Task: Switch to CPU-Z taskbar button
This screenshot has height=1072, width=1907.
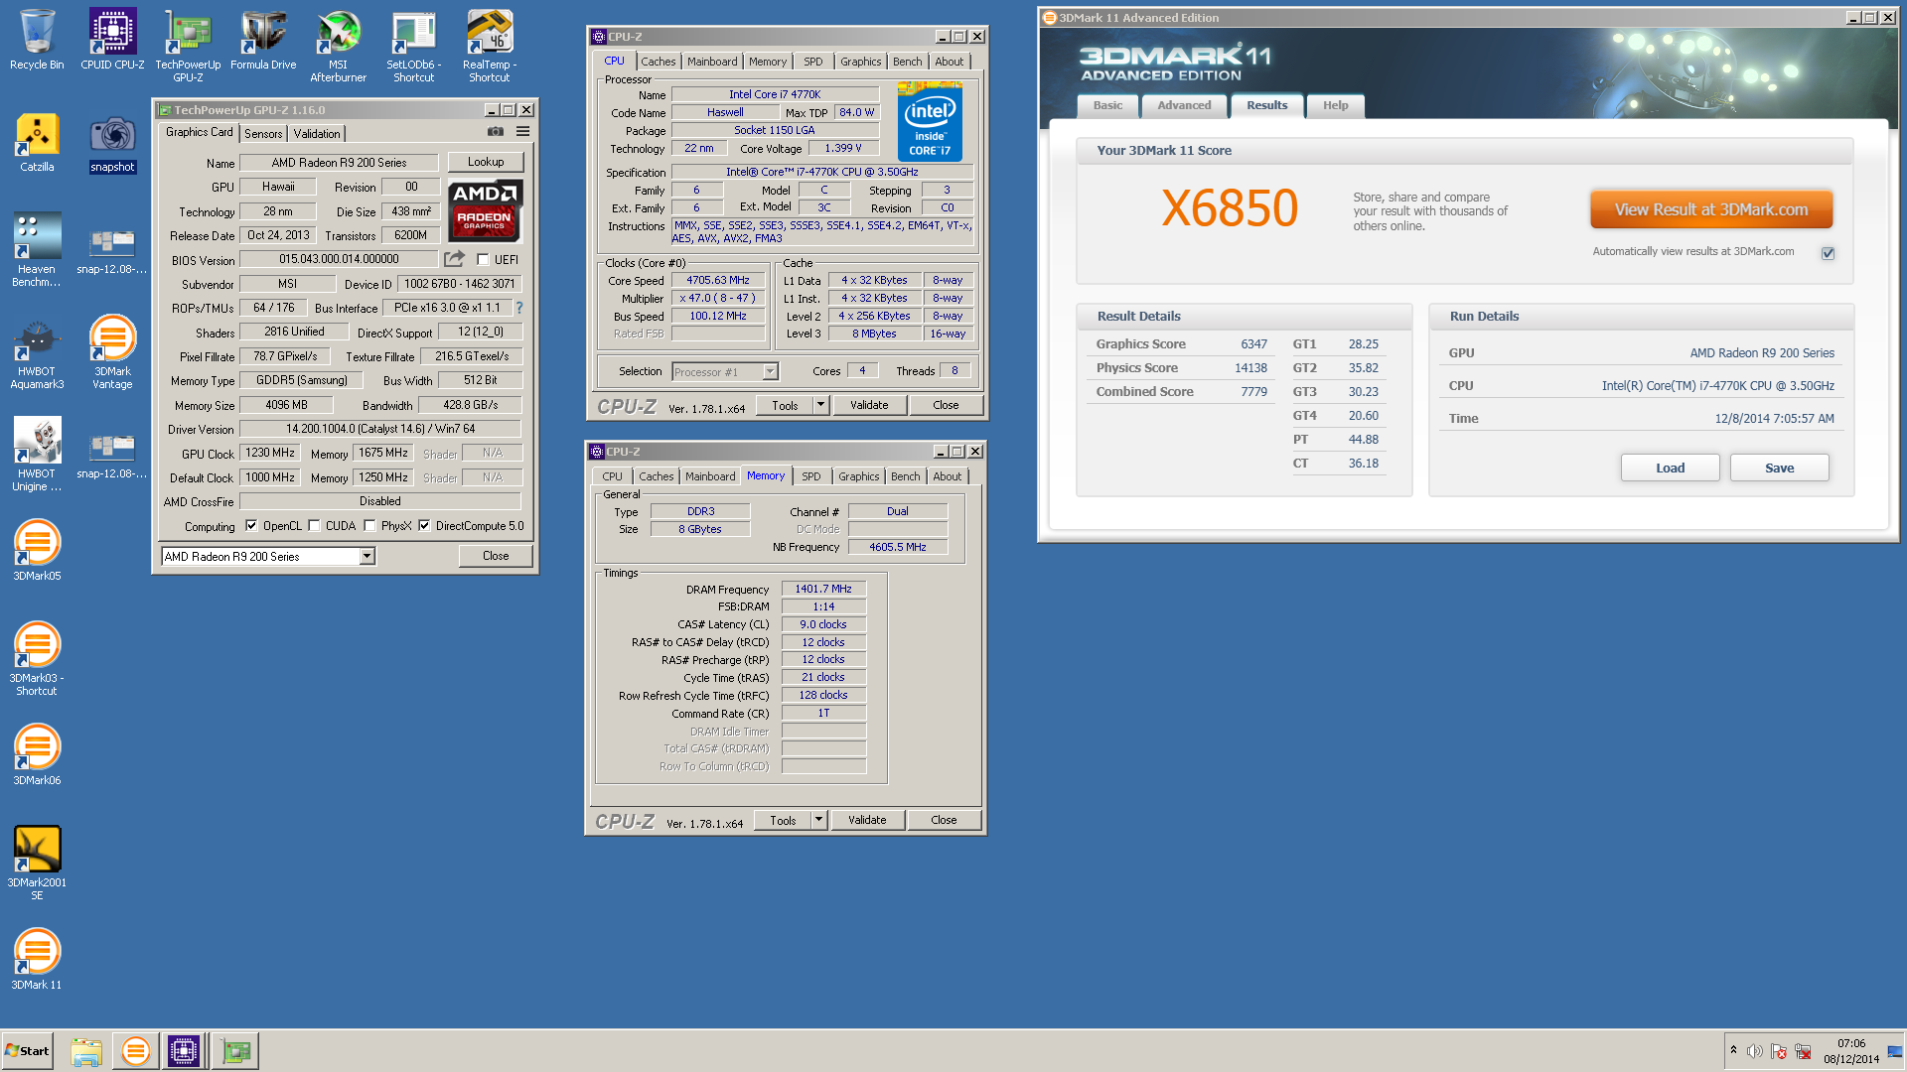Action: tap(184, 1051)
